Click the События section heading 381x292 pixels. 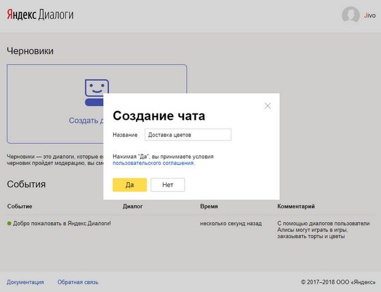pyautogui.click(x=26, y=184)
